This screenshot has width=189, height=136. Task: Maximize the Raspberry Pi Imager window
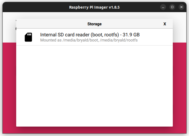coord(172,7)
